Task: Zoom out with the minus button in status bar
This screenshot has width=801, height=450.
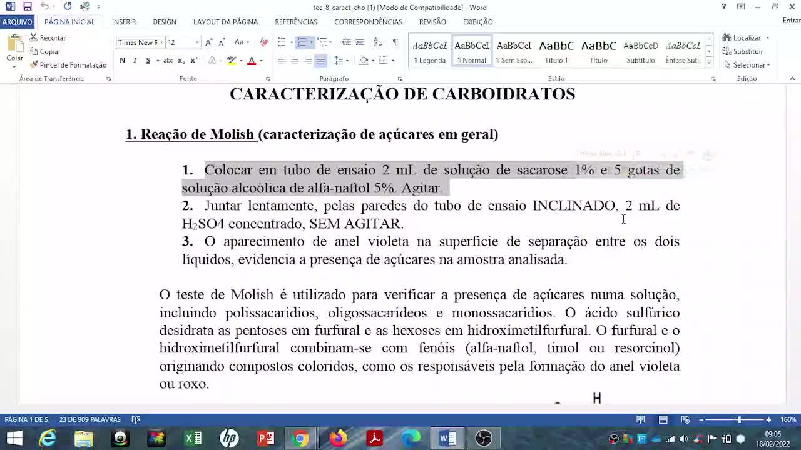Action: pos(701,420)
